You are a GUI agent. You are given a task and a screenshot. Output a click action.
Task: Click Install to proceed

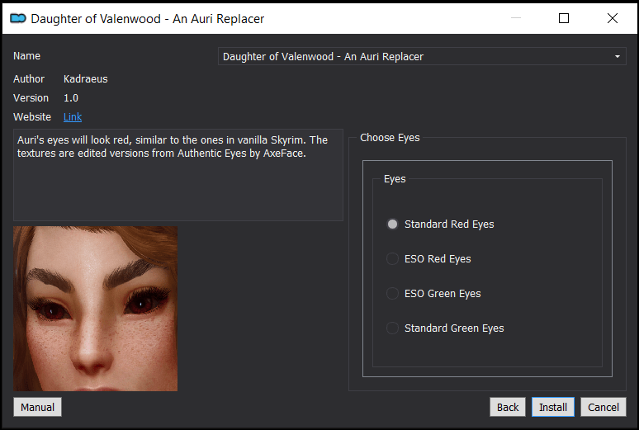[552, 407]
